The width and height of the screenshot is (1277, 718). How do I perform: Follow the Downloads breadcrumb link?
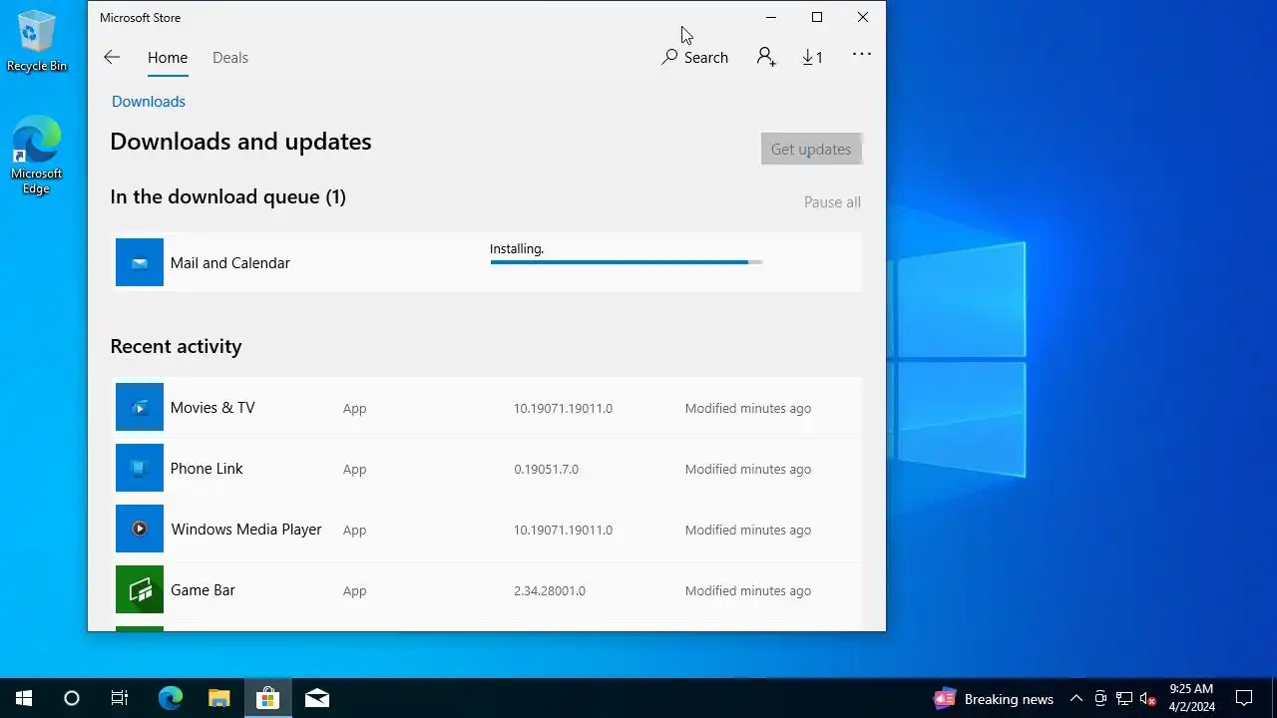coord(149,102)
